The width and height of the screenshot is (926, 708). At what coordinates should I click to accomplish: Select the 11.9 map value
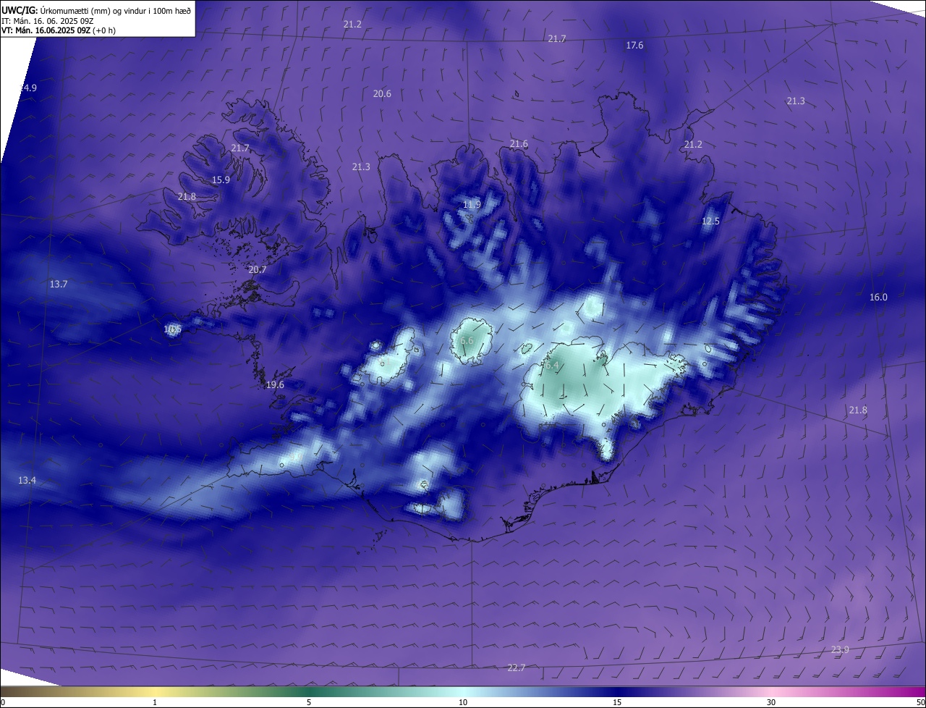pos(472,206)
